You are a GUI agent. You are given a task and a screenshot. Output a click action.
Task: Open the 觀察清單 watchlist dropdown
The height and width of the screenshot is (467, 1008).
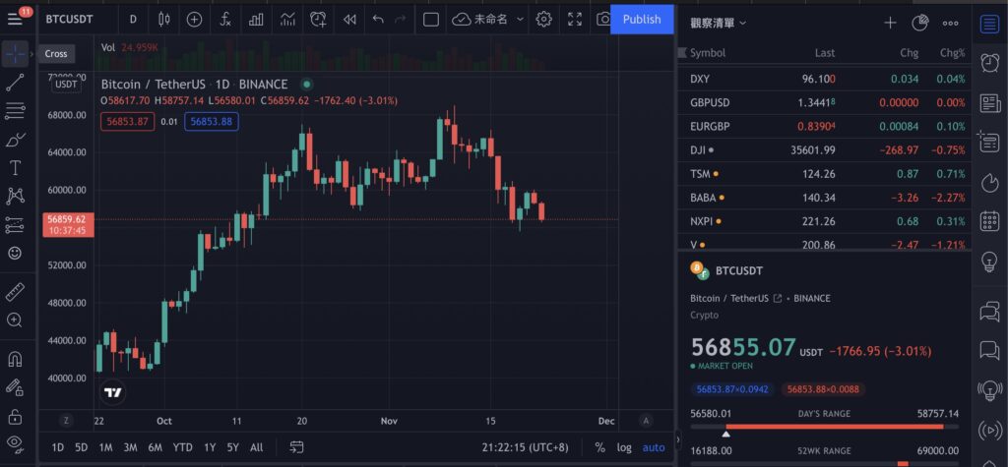(x=718, y=24)
